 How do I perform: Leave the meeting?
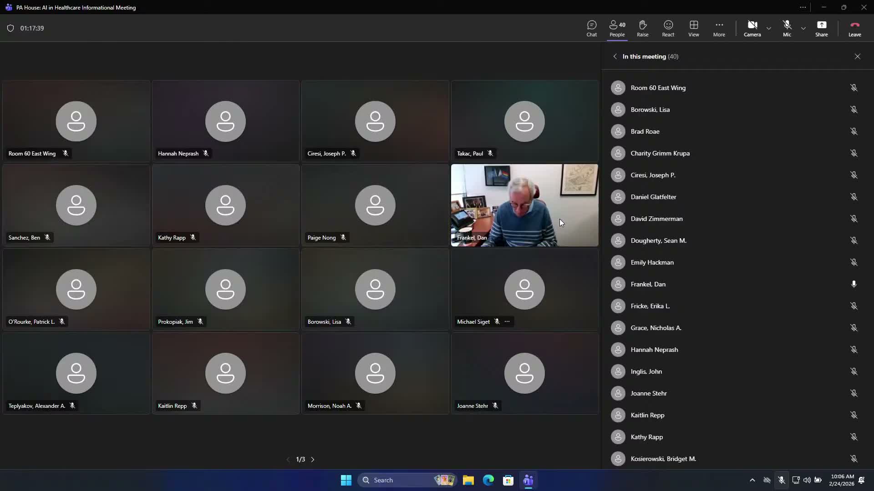(x=854, y=28)
